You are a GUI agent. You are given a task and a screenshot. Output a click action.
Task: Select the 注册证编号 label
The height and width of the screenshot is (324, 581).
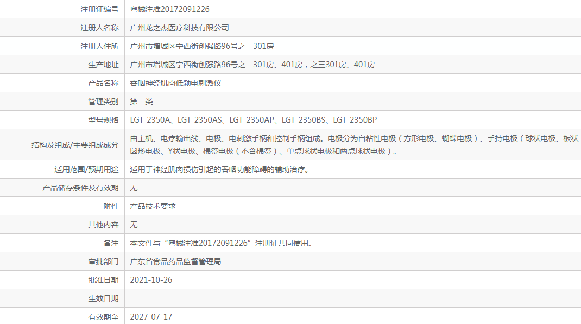coord(99,9)
